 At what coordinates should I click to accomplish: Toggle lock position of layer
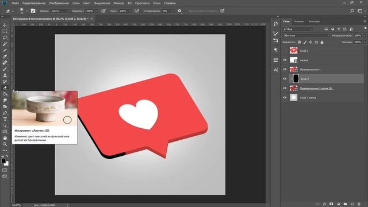pos(310,42)
